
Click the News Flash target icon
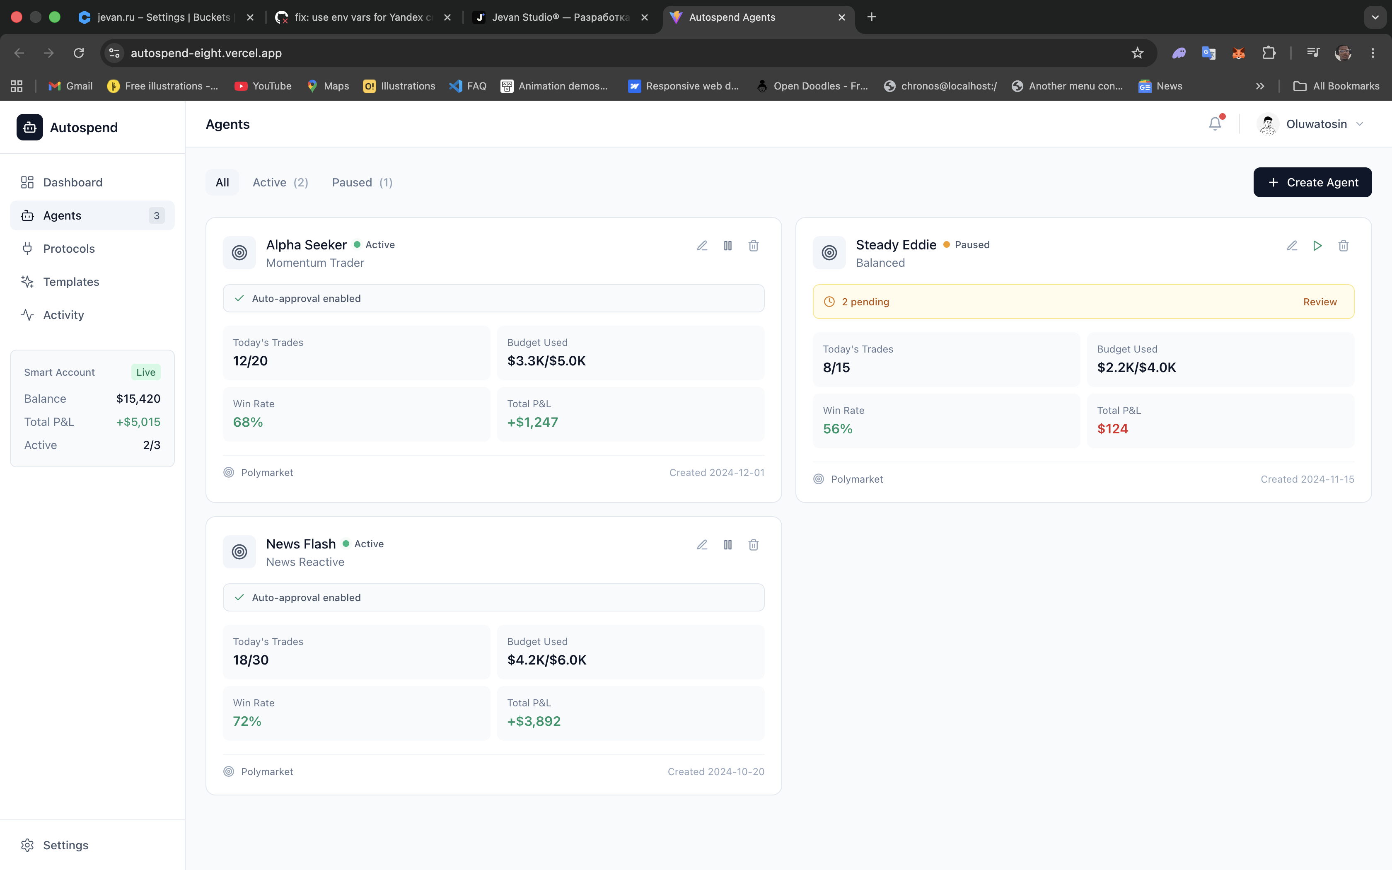point(239,552)
